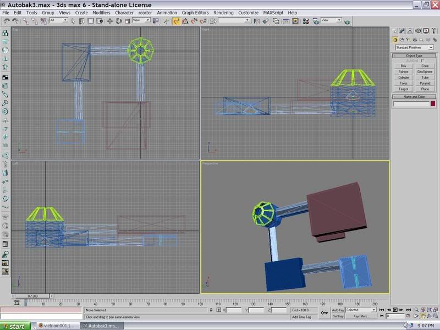Click the Undo arrow icon
440x330 pixels.
pyautogui.click(x=6, y=21)
